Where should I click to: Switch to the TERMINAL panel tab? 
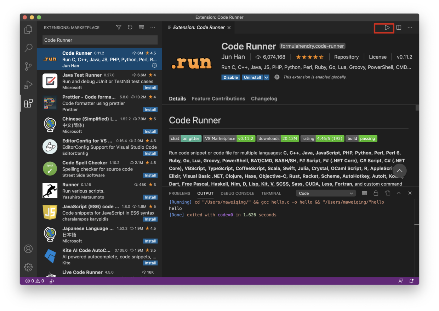coord(271,193)
